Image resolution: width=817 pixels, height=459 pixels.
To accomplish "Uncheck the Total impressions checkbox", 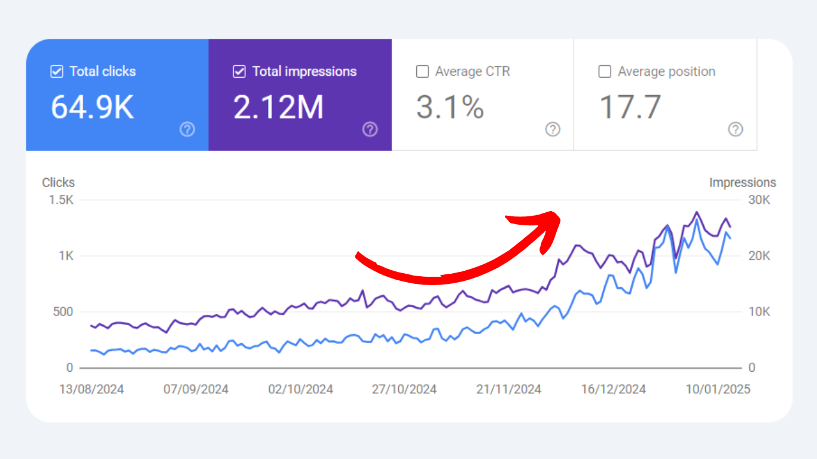I will click(239, 72).
